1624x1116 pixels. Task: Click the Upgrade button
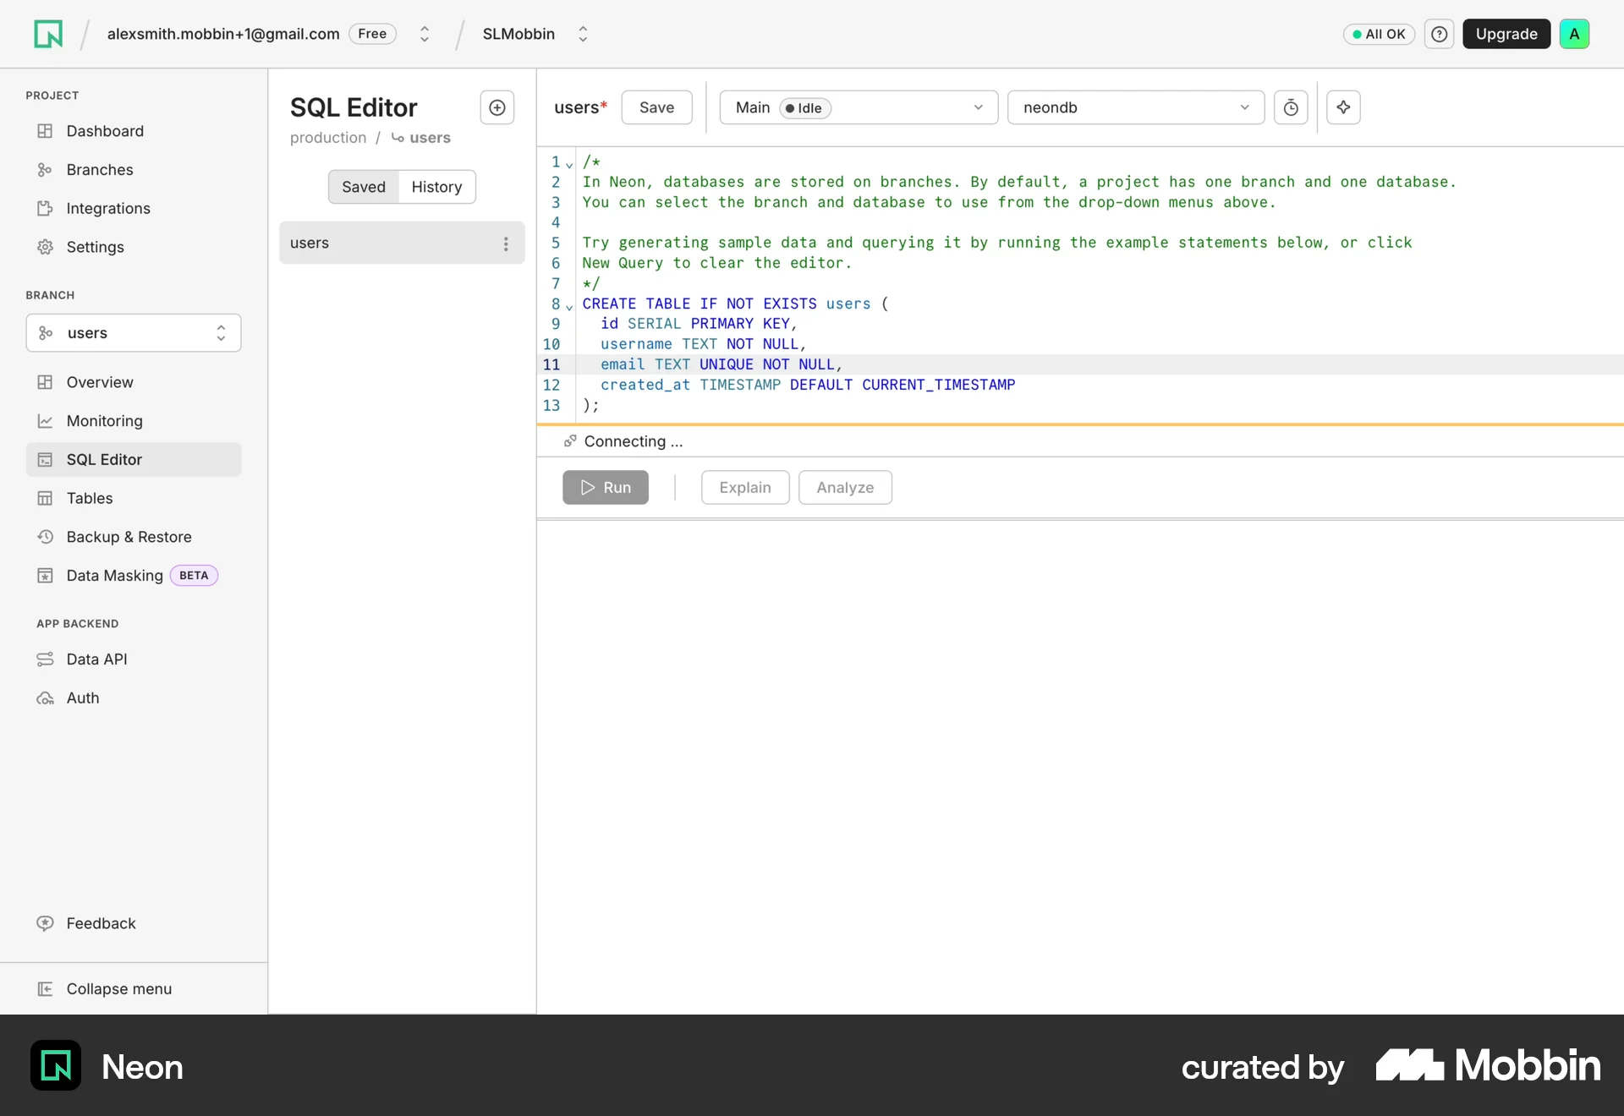pyautogui.click(x=1506, y=34)
